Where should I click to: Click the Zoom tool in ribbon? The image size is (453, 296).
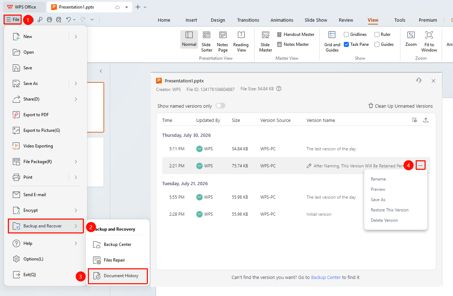click(x=411, y=39)
